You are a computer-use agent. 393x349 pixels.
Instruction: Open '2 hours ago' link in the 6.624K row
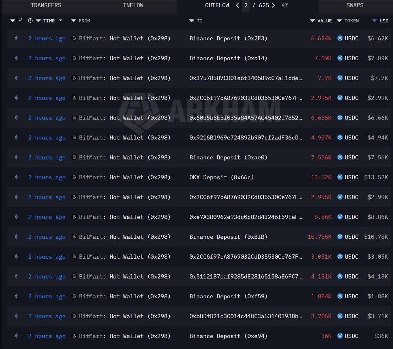pos(47,39)
